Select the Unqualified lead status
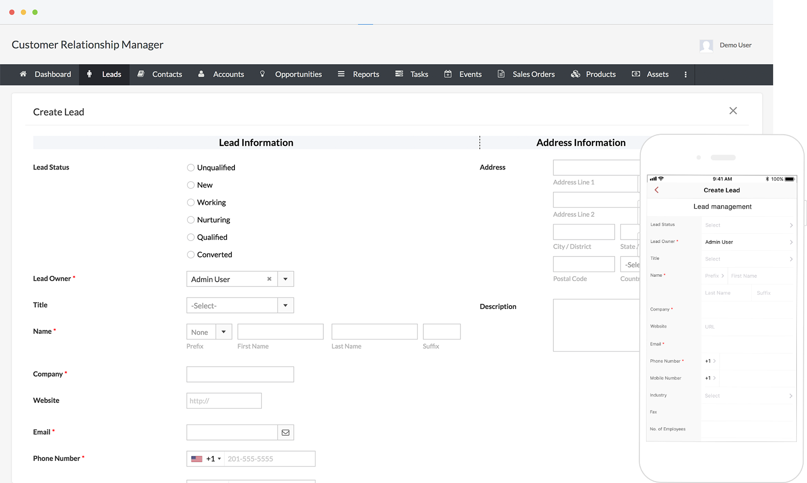The image size is (807, 483). click(191, 168)
